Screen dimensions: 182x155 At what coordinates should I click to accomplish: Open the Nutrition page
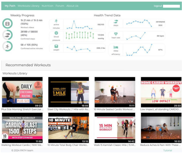tap(47, 6)
